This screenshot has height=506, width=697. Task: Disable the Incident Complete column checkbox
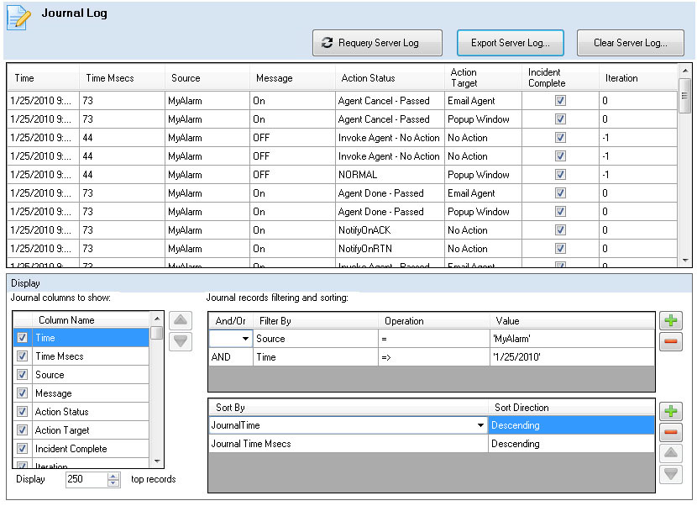coord(23,449)
